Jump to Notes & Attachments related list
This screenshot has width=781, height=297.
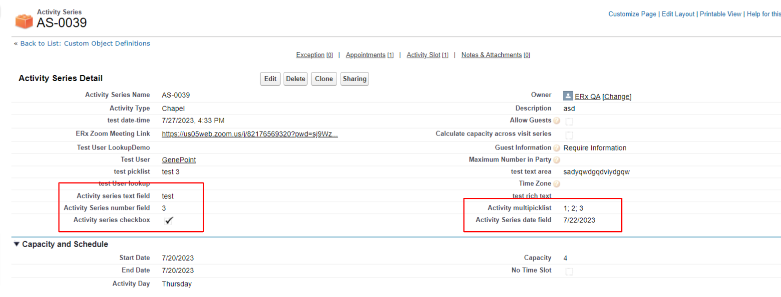[491, 55]
